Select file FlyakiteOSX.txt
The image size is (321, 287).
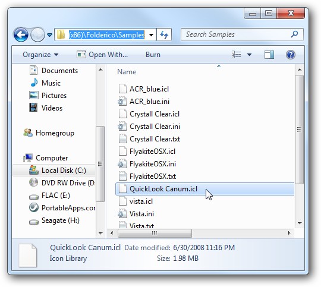[153, 176]
